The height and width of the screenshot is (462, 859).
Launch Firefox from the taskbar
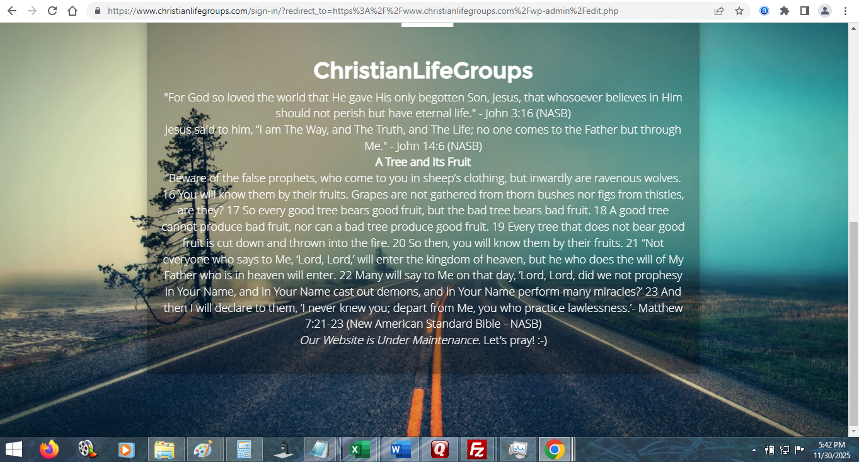pyautogui.click(x=49, y=449)
